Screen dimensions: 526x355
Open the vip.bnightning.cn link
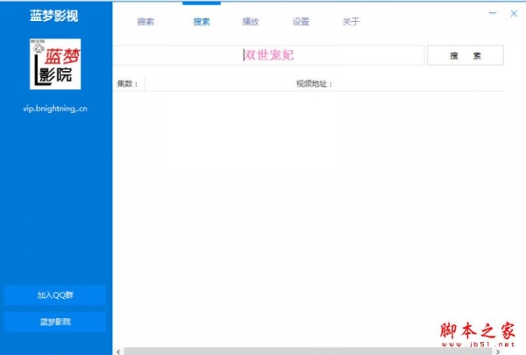55,109
